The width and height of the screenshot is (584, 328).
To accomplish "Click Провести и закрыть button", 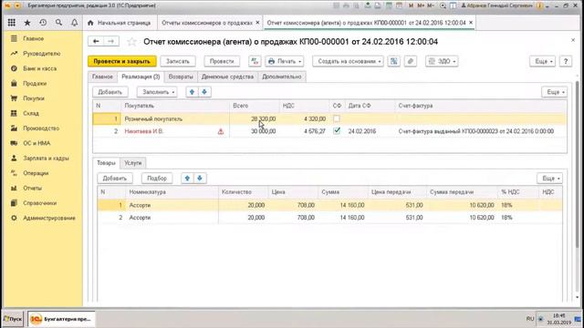I will 121,61.
